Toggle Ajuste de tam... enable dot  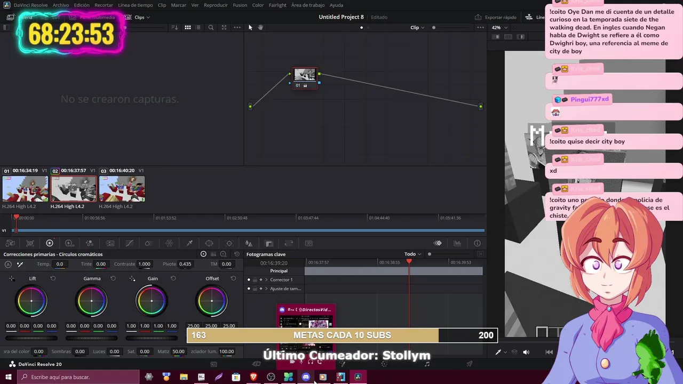pos(249,289)
